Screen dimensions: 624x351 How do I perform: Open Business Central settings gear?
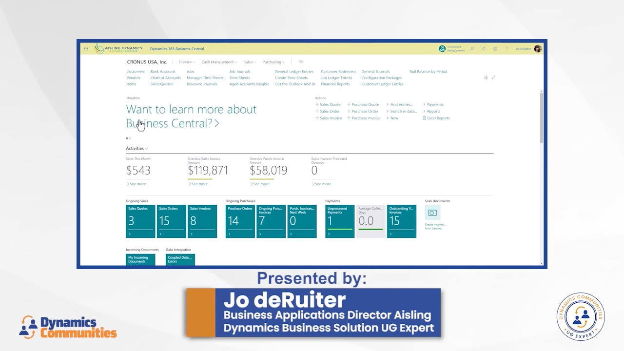point(495,49)
